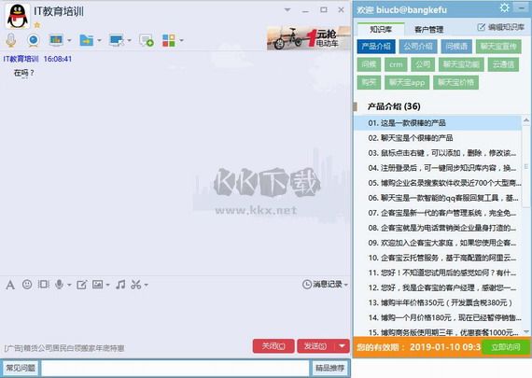The image size is (532, 378).
Task: Click the send file folder icon
Action: 86,40
